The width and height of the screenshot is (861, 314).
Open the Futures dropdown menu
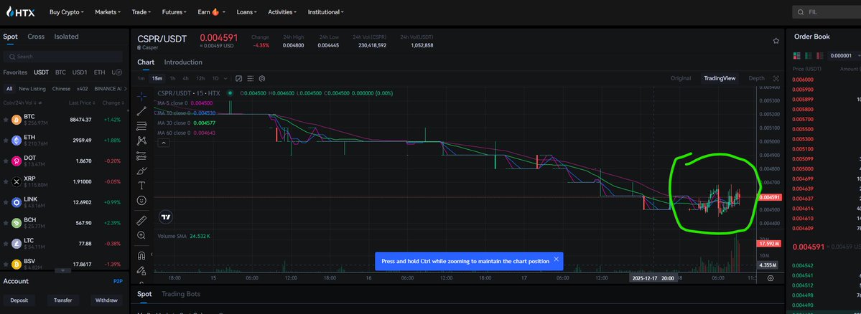pyautogui.click(x=174, y=11)
